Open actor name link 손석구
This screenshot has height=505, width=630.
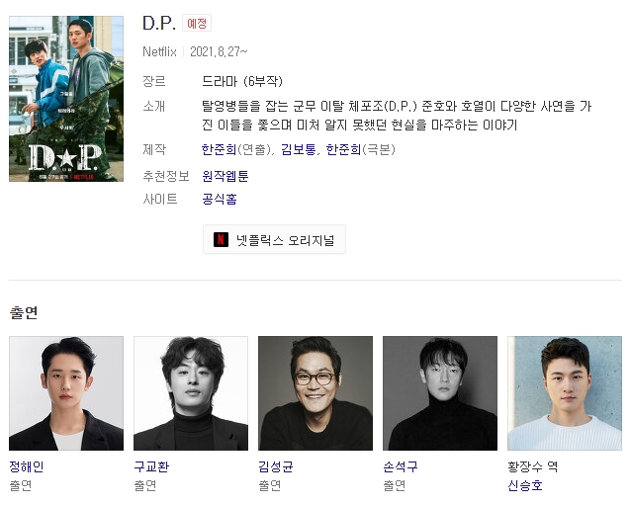(x=401, y=466)
